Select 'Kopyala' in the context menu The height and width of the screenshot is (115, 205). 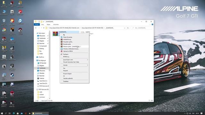pyautogui.click(x=75, y=71)
